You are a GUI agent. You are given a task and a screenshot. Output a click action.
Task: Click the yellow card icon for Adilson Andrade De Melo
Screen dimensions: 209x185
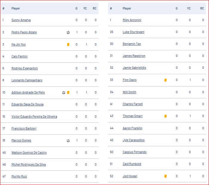pyautogui.click(x=68, y=92)
